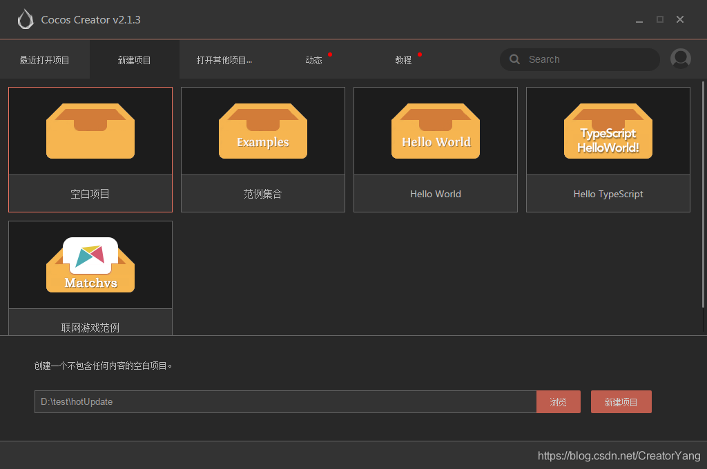Click the Hello TypeScript caption text
The height and width of the screenshot is (469, 707).
pyautogui.click(x=608, y=194)
